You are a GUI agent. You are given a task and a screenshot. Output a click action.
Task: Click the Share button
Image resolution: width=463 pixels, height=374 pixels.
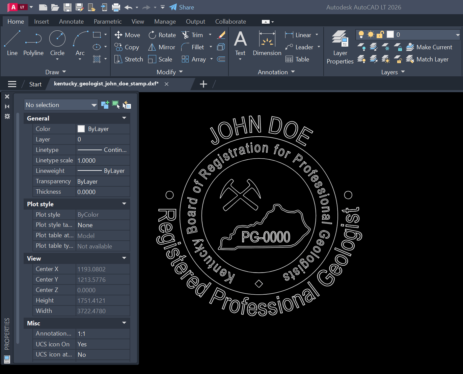click(x=182, y=7)
